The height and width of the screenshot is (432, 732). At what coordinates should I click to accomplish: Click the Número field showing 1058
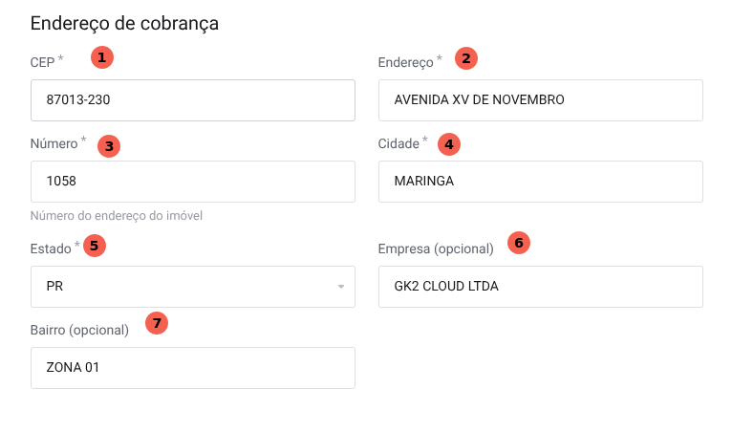coord(193,182)
